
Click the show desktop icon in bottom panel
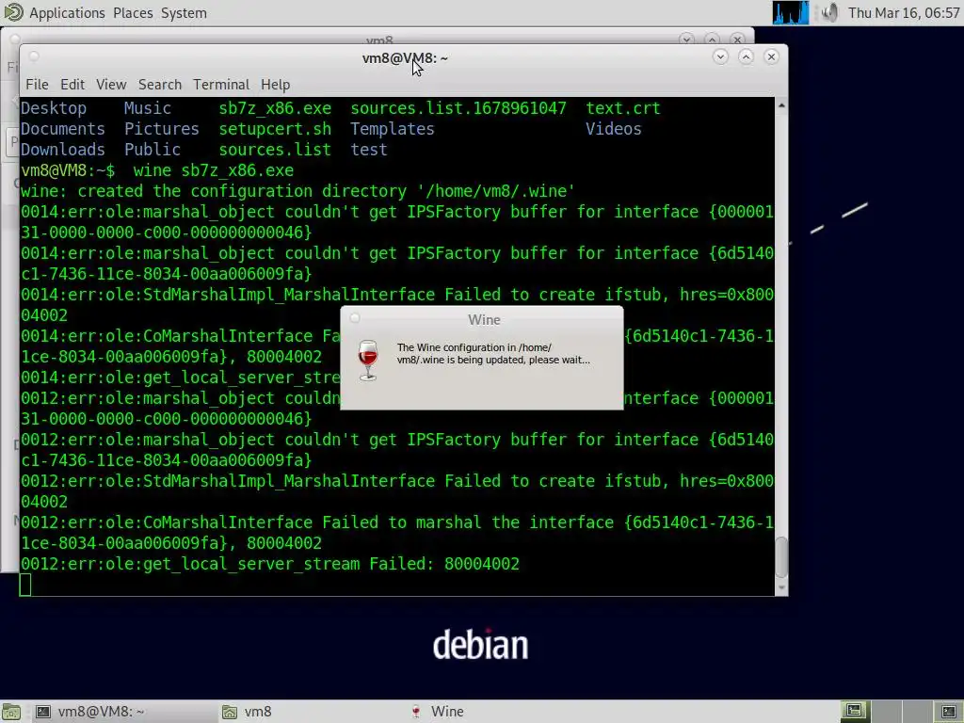click(11, 712)
